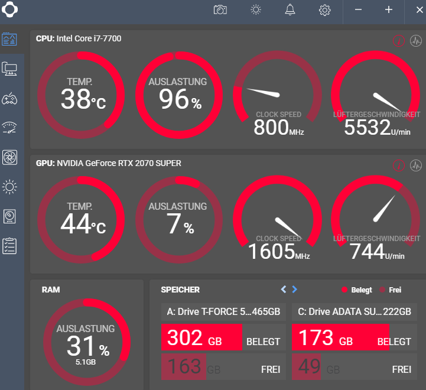
Task: Open notifications bell icon
Action: [290, 10]
